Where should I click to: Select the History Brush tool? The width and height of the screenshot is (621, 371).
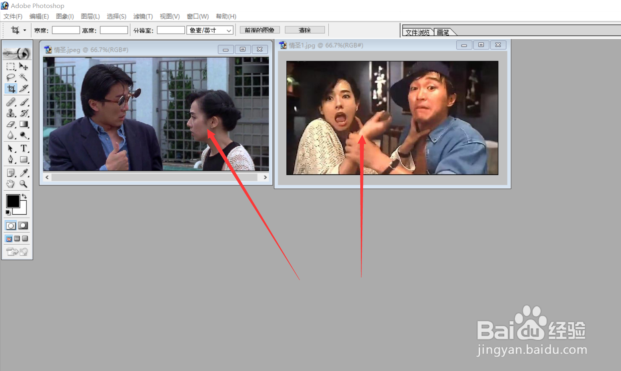24,113
